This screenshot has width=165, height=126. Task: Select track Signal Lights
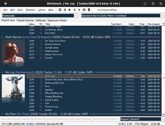tap(94, 100)
